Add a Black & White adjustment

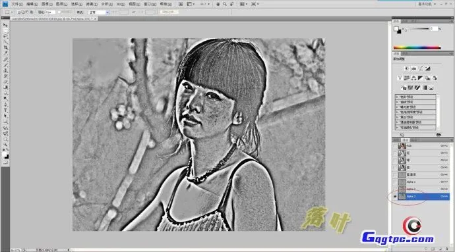421,78
